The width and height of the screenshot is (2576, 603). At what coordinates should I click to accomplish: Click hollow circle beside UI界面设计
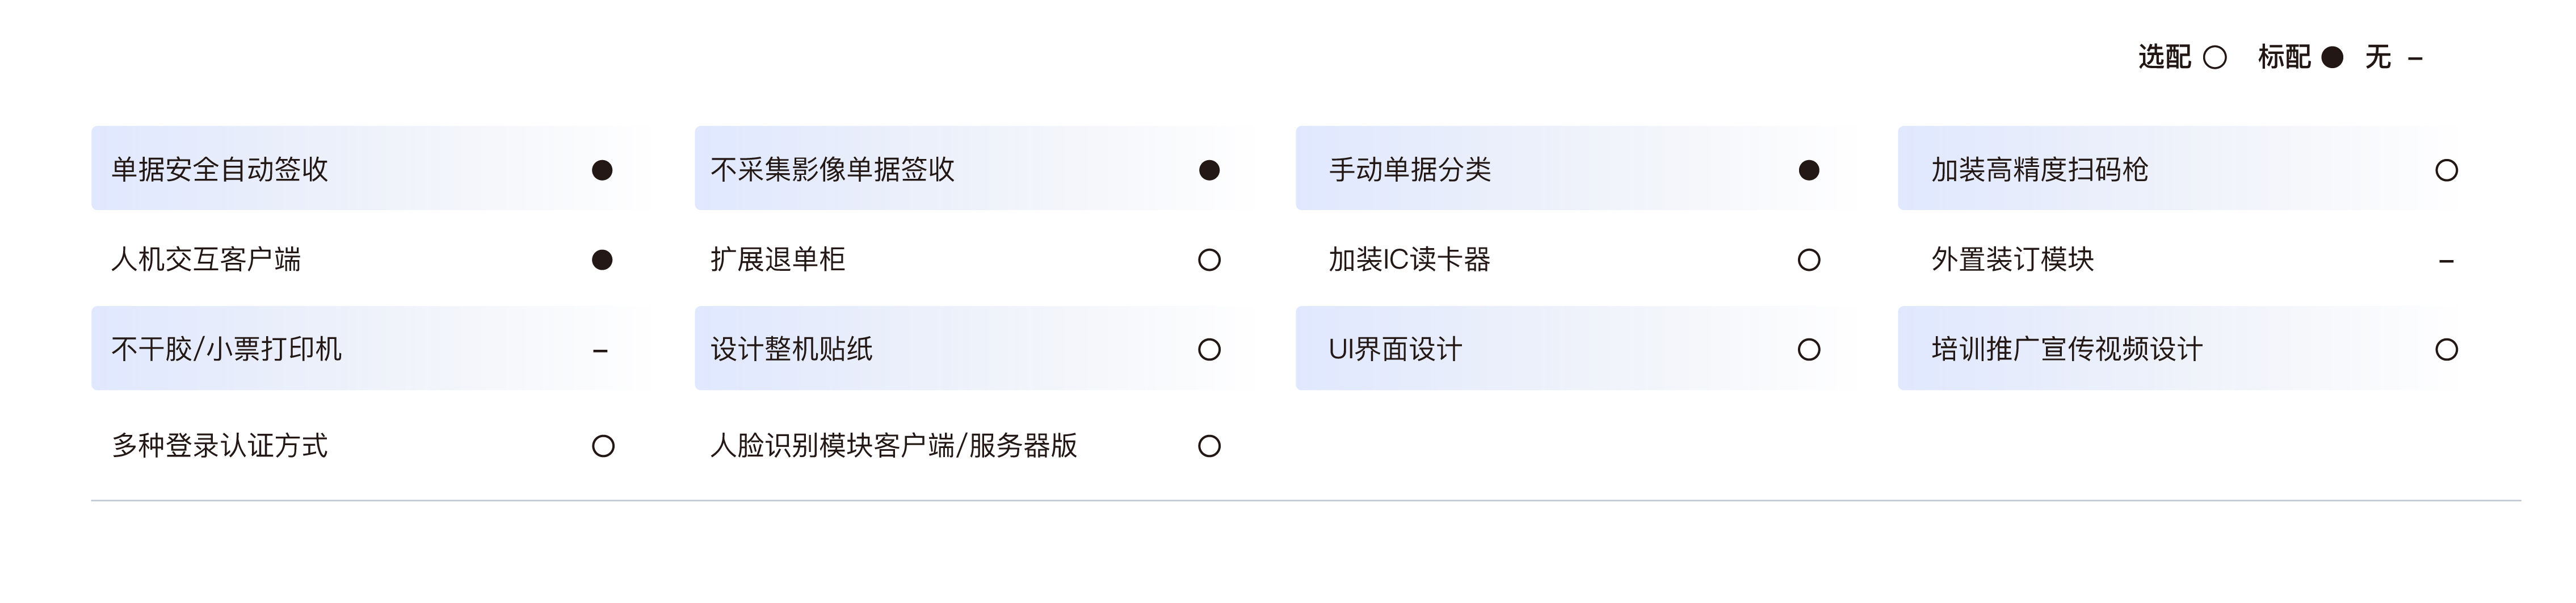[1809, 349]
